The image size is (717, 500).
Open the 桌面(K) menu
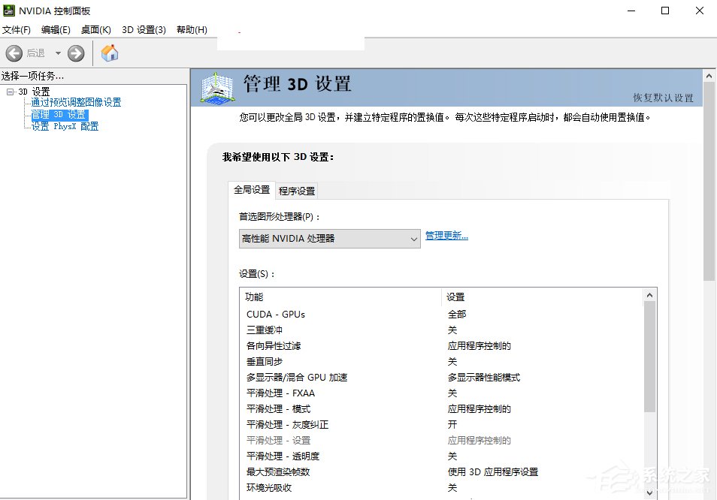coord(95,29)
